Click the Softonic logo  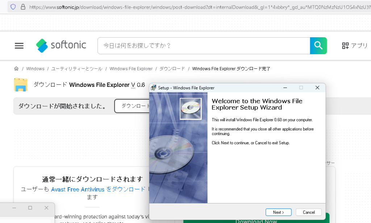(61, 45)
